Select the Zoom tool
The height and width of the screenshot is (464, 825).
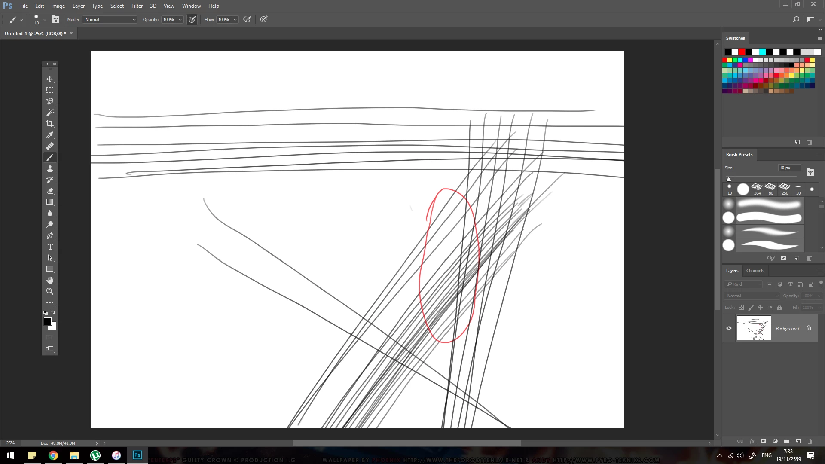(50, 291)
